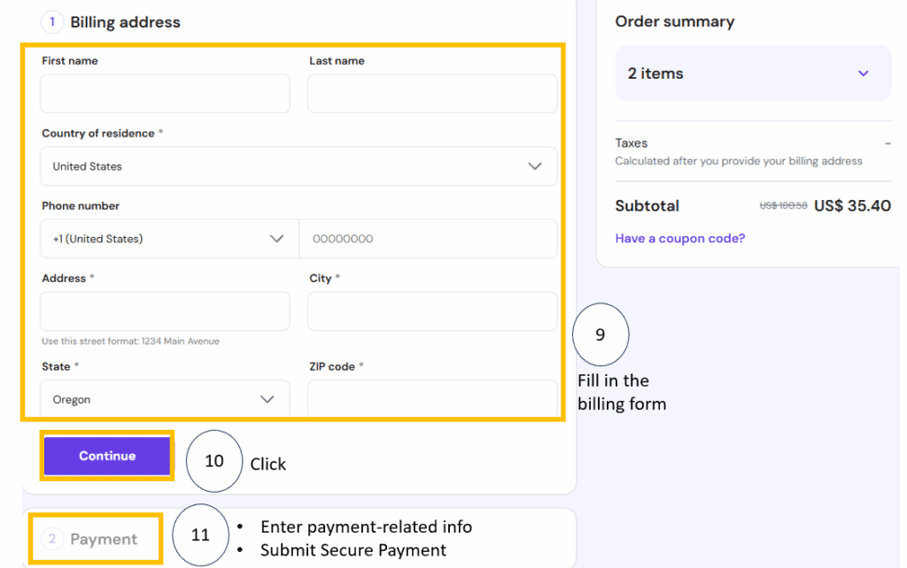Click the Last name input field

pos(432,94)
